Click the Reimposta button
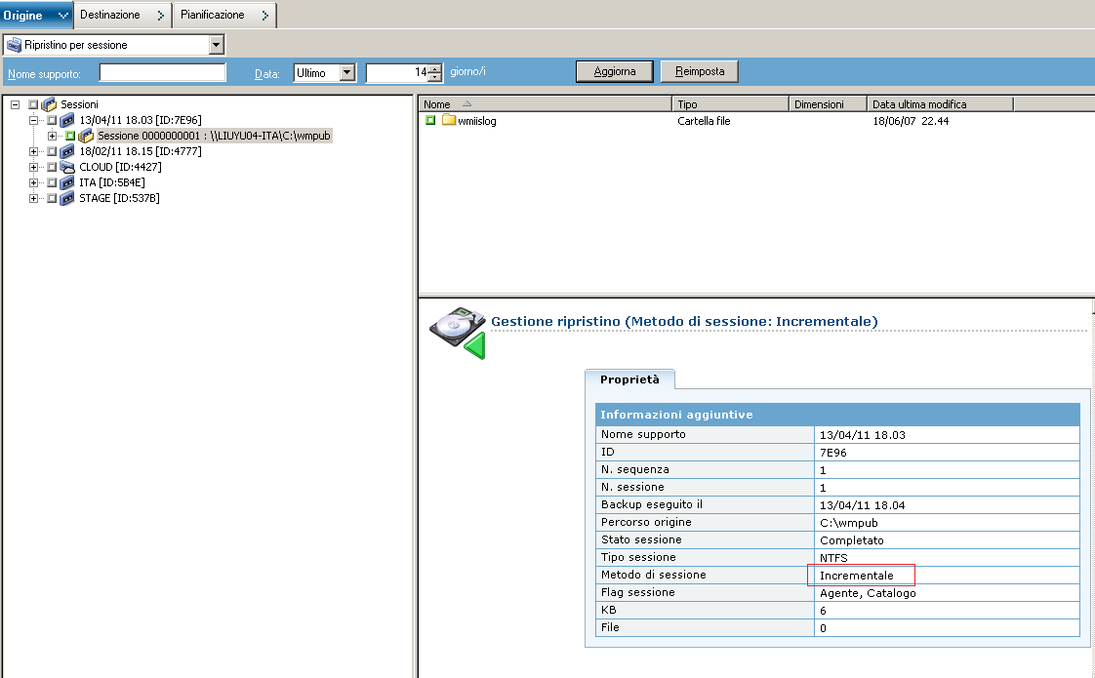The height and width of the screenshot is (678, 1095). click(699, 71)
